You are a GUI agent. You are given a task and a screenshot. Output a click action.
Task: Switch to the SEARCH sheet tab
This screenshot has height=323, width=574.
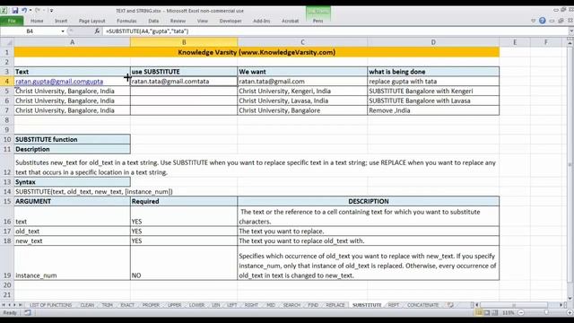tap(291, 305)
